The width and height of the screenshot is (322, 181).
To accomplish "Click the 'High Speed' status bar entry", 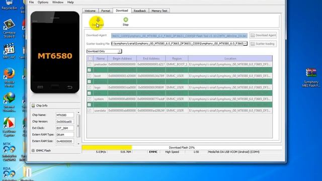I will coord(172,152).
